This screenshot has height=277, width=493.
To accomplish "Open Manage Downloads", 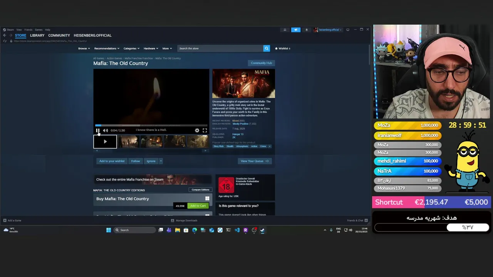I will 184,220.
